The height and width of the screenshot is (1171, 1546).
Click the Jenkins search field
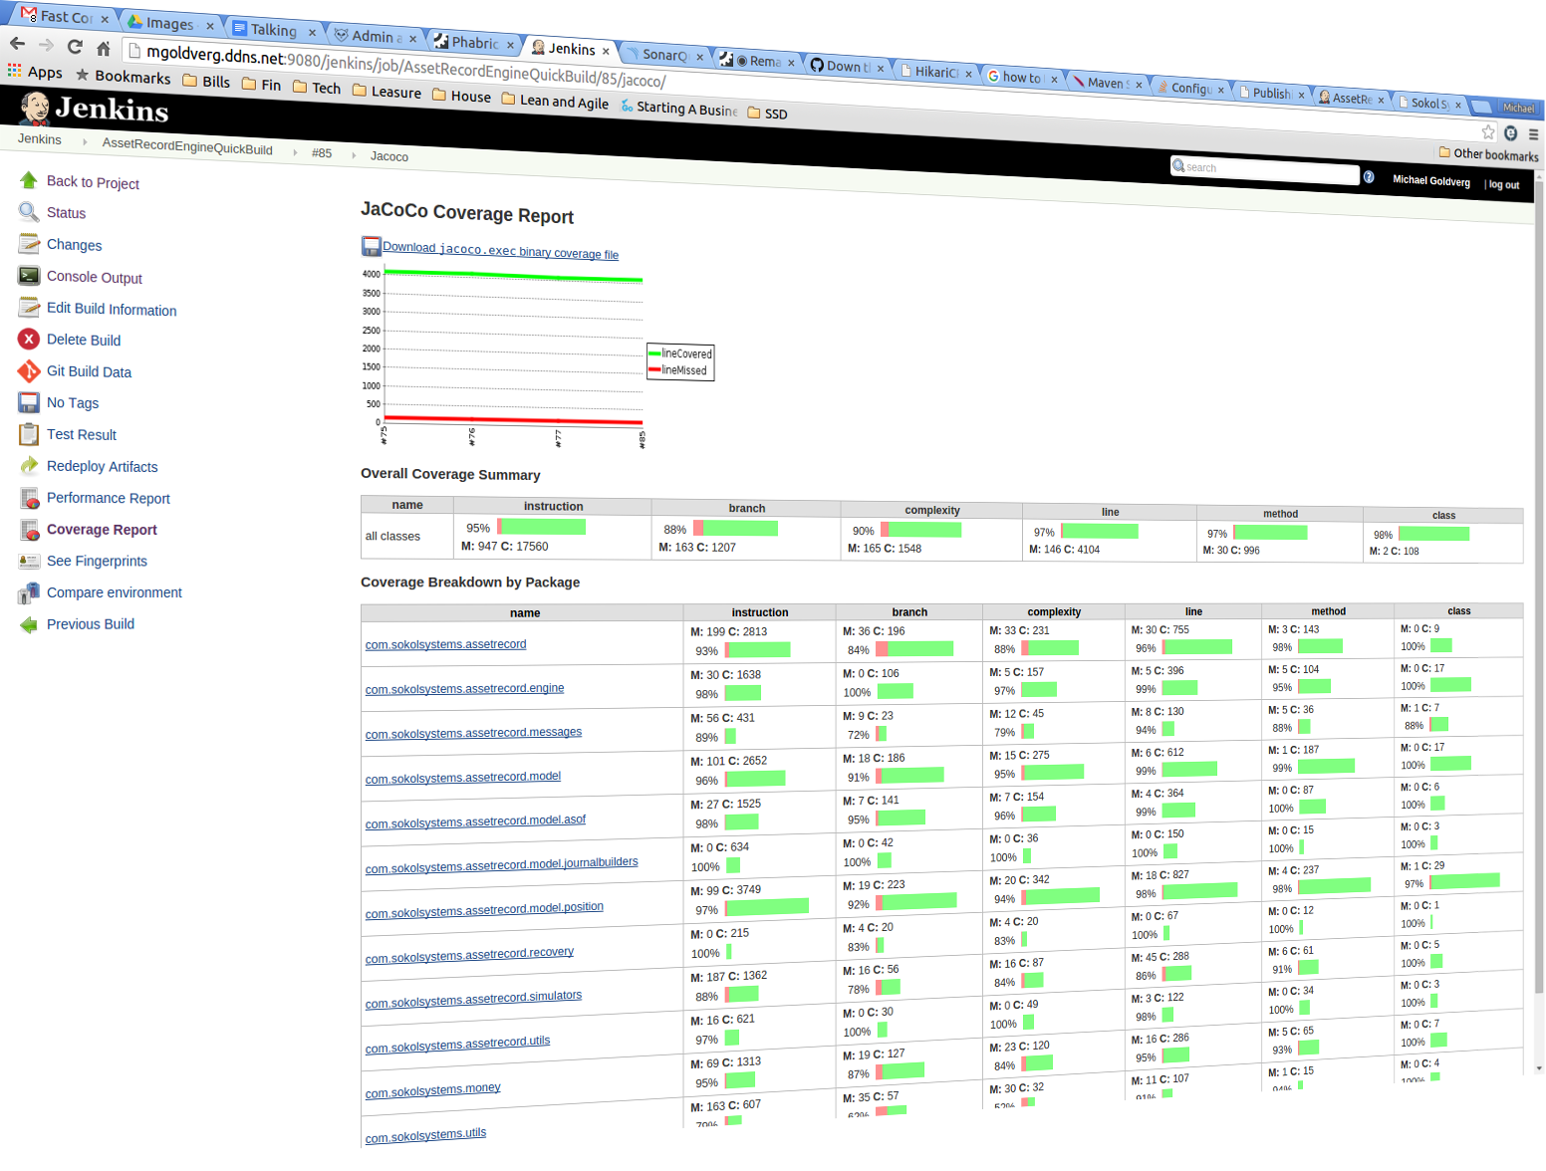[1265, 170]
